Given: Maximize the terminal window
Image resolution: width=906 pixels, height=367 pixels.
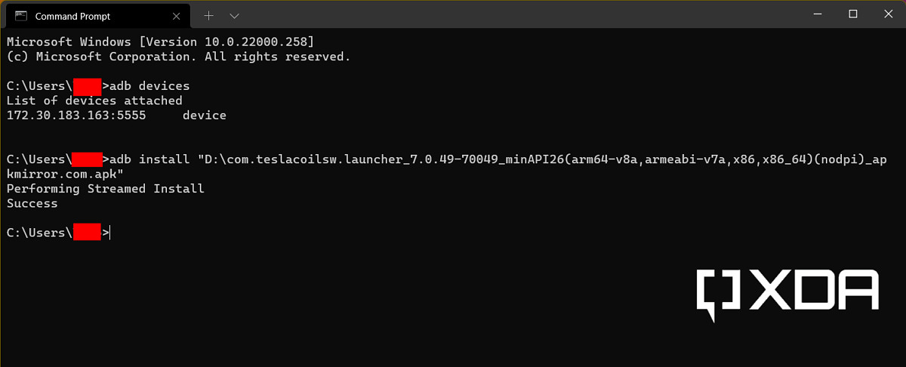Looking at the screenshot, I should (853, 14).
